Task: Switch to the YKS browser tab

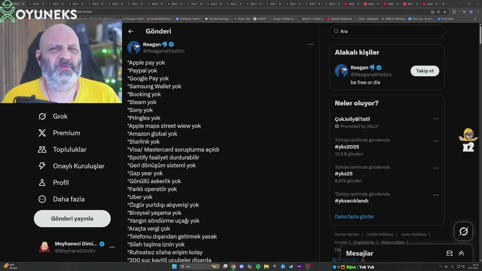Action: point(410,4)
